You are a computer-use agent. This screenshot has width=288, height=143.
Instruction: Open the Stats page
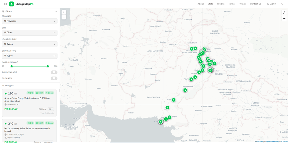(x=210, y=4)
